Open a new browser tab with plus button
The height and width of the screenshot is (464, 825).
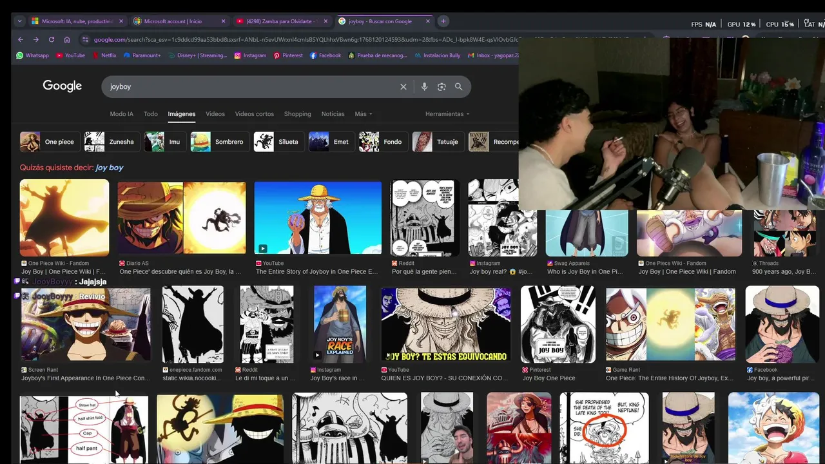(443, 21)
